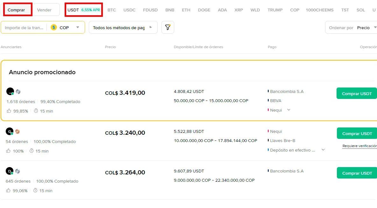This screenshot has width=377, height=208.
Task: Click the thumbs-up icon beside 99,06%
Action: coord(8,191)
